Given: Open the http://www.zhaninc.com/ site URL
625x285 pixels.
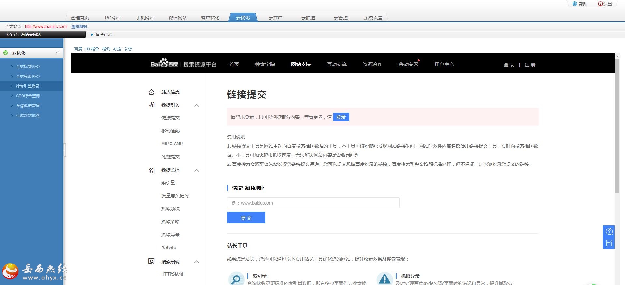Looking at the screenshot, I should [x=46, y=27].
